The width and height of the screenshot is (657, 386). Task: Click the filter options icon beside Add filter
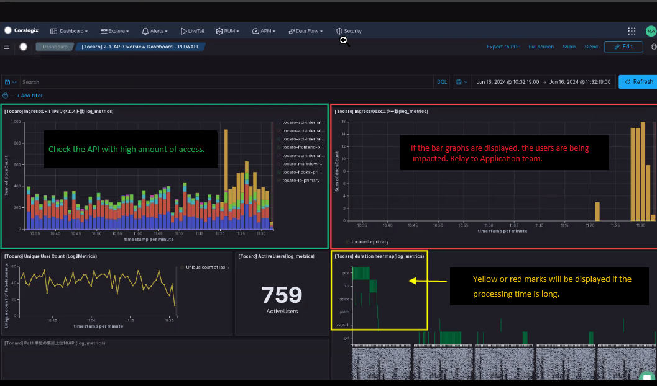pyautogui.click(x=6, y=96)
